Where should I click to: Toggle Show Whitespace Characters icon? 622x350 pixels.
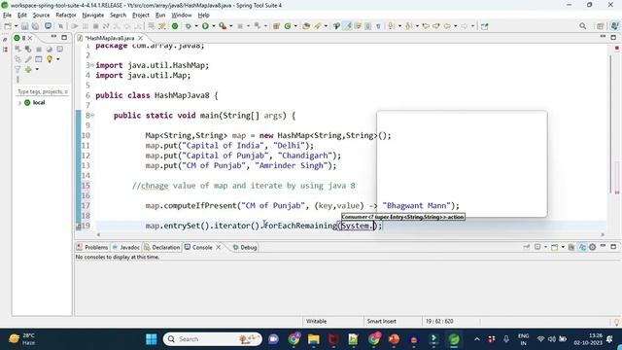pos(378,26)
